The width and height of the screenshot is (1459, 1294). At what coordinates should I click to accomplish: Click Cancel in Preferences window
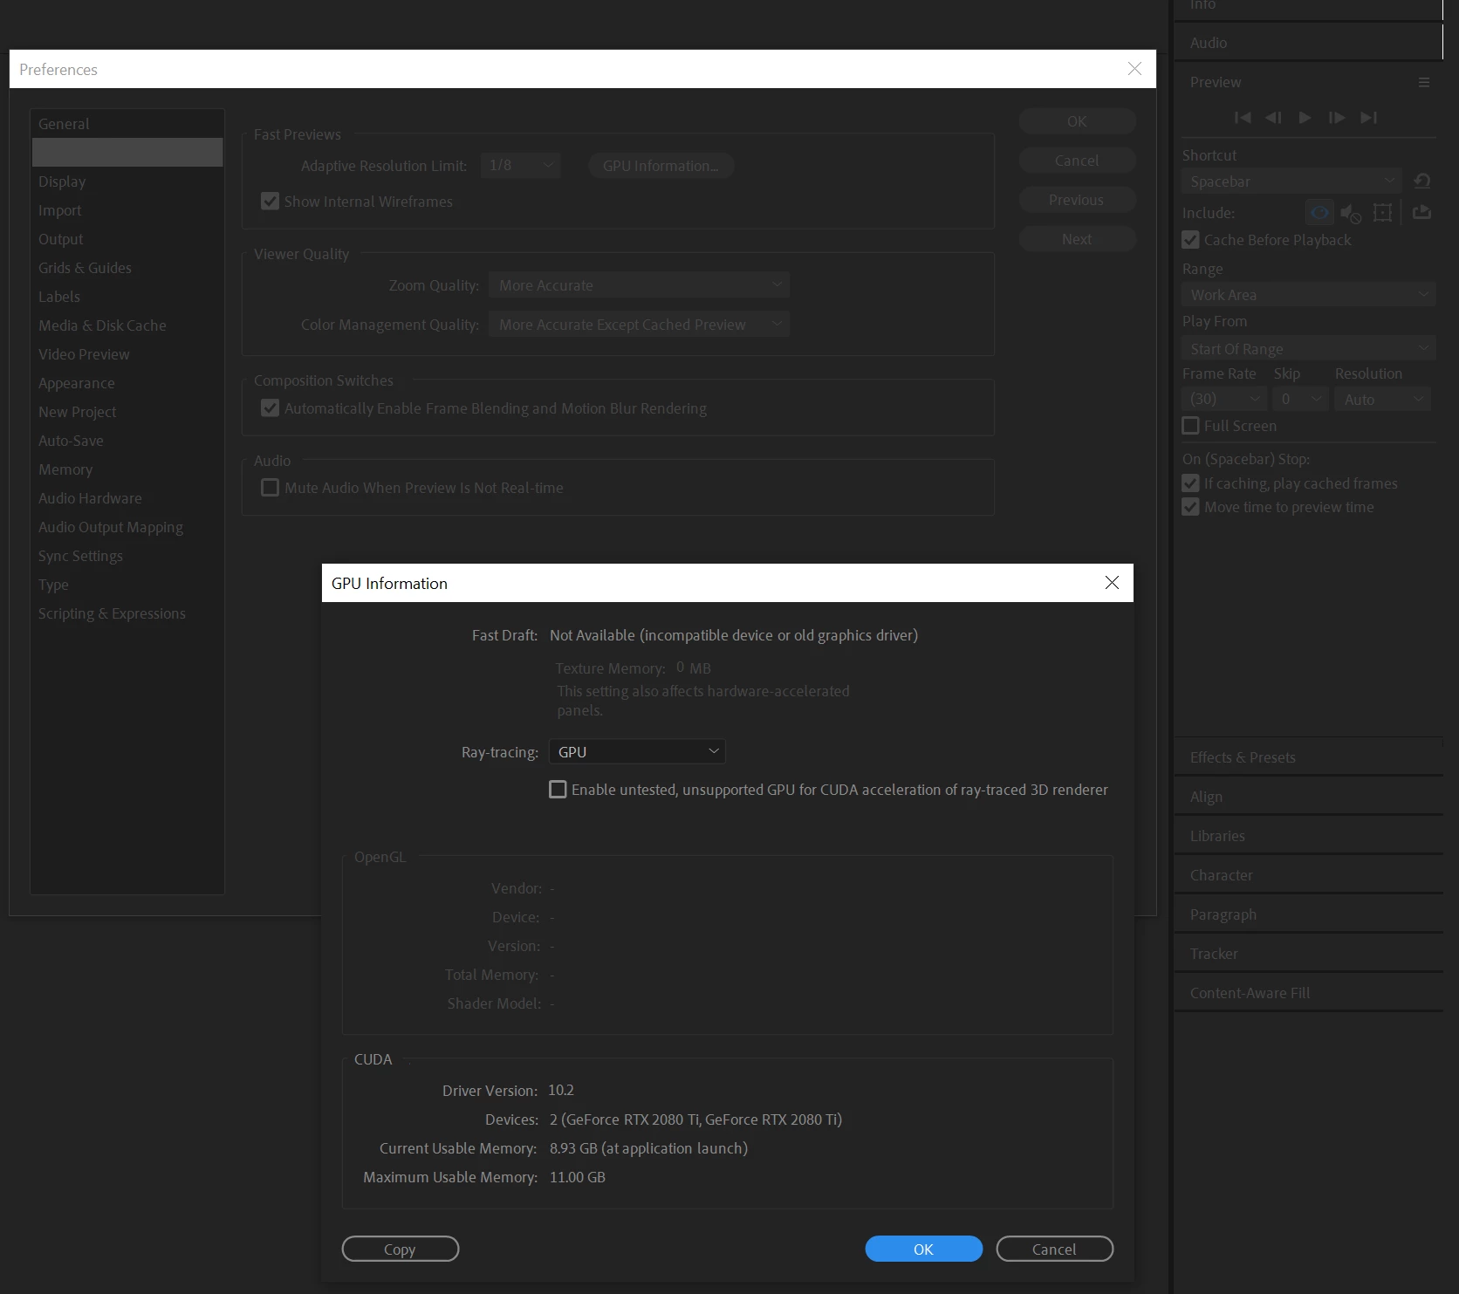[1077, 161]
